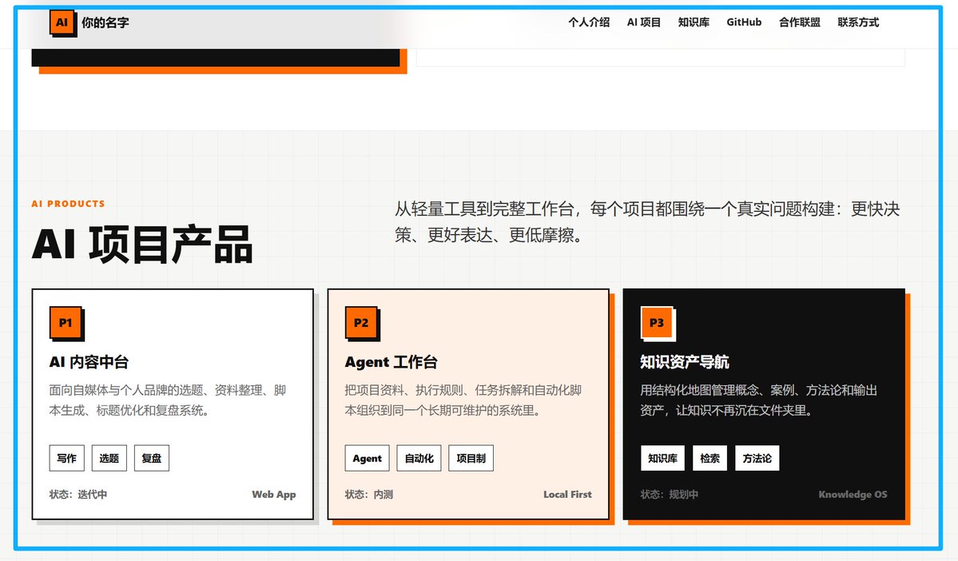Viewport: 958px width, 561px height.
Task: Choose the 方法论 tag
Action: coord(757,459)
